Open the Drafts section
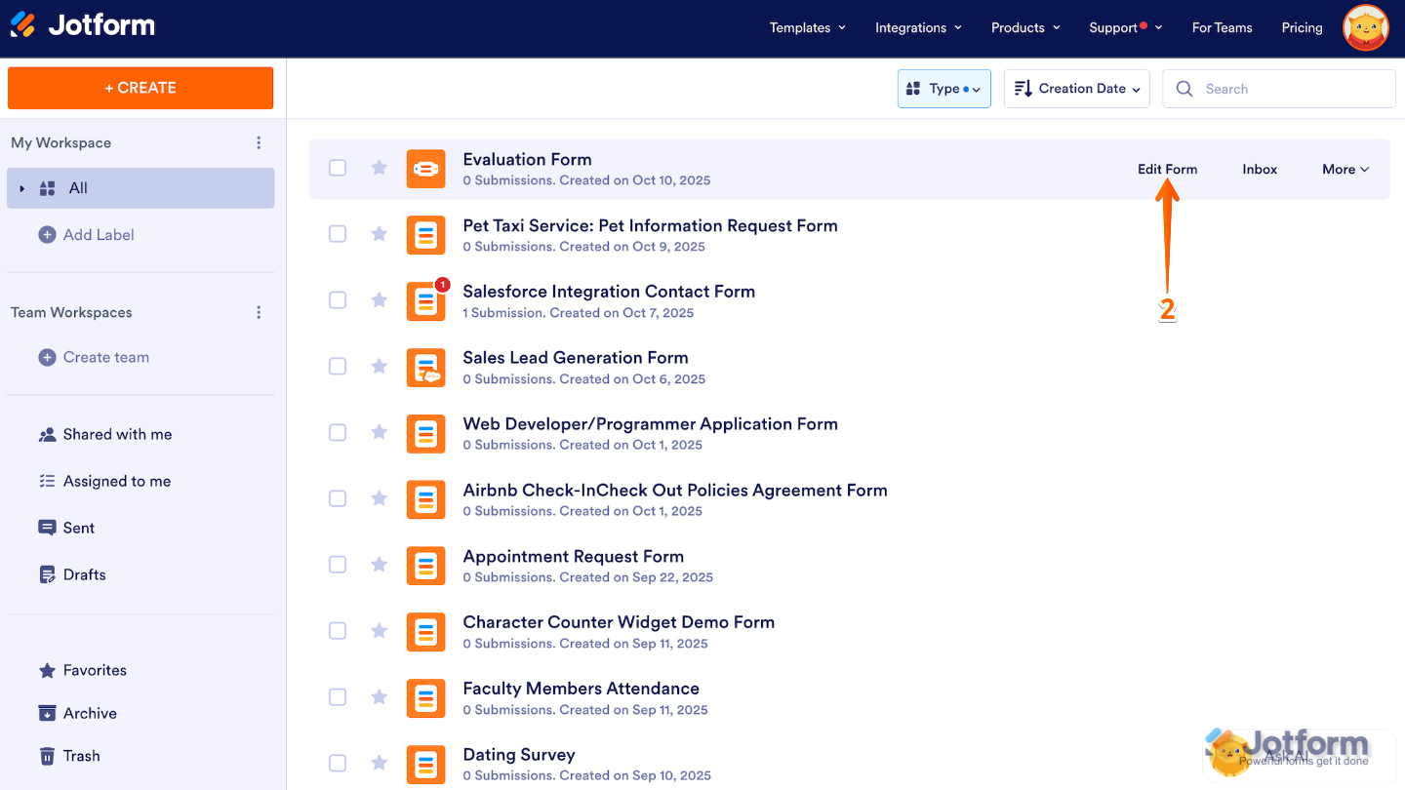 click(x=85, y=574)
